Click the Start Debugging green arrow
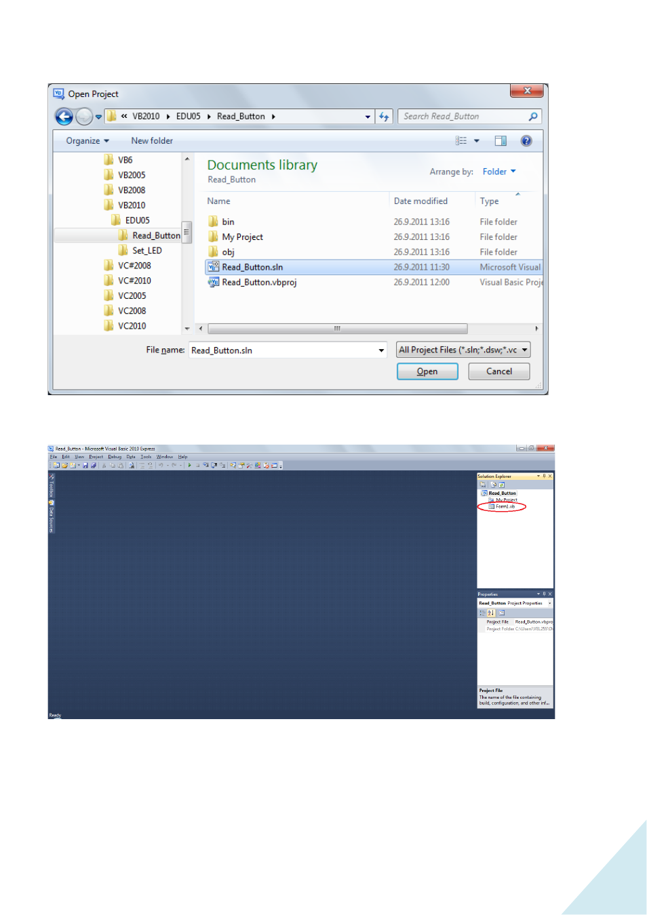Screen dimensions: 647x915 189,466
